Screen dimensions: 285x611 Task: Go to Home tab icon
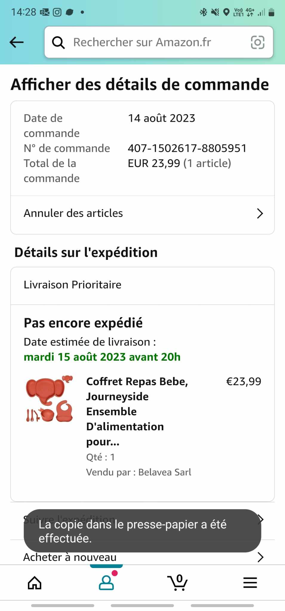(35, 583)
